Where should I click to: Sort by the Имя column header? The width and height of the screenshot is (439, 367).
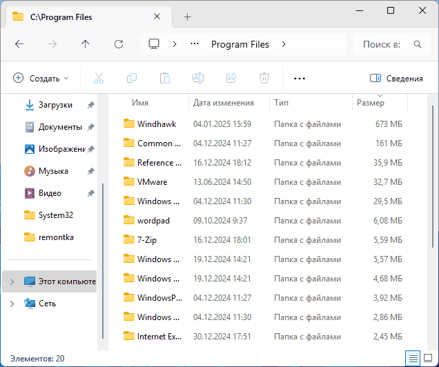coord(150,103)
